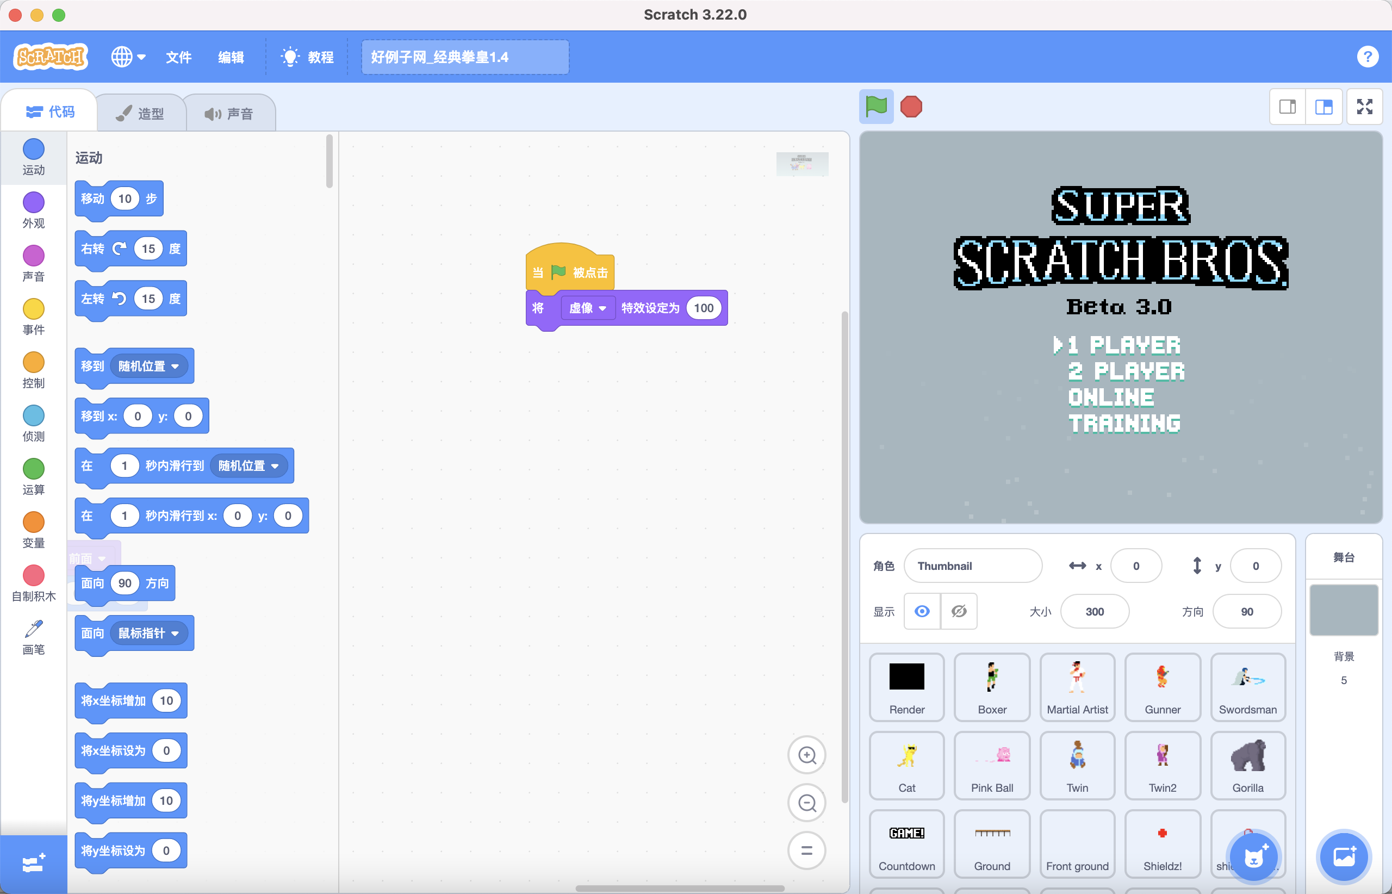Viewport: 1392px width, 894px height.
Task: Edit the sprite y position field
Action: tap(1255, 566)
